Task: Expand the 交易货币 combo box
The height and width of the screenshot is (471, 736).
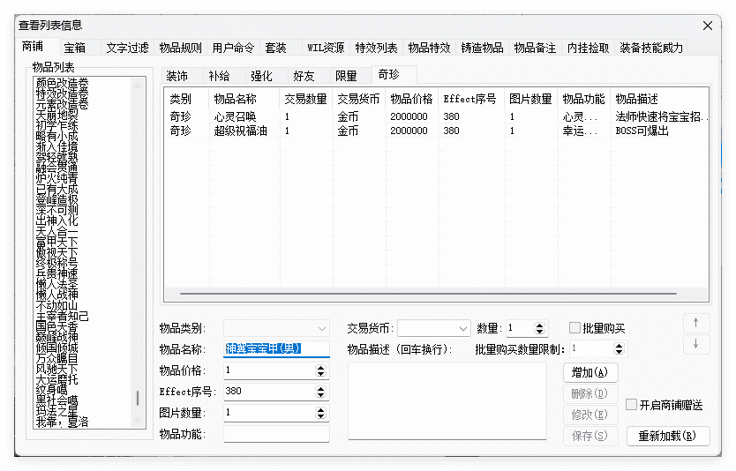Action: (433, 328)
